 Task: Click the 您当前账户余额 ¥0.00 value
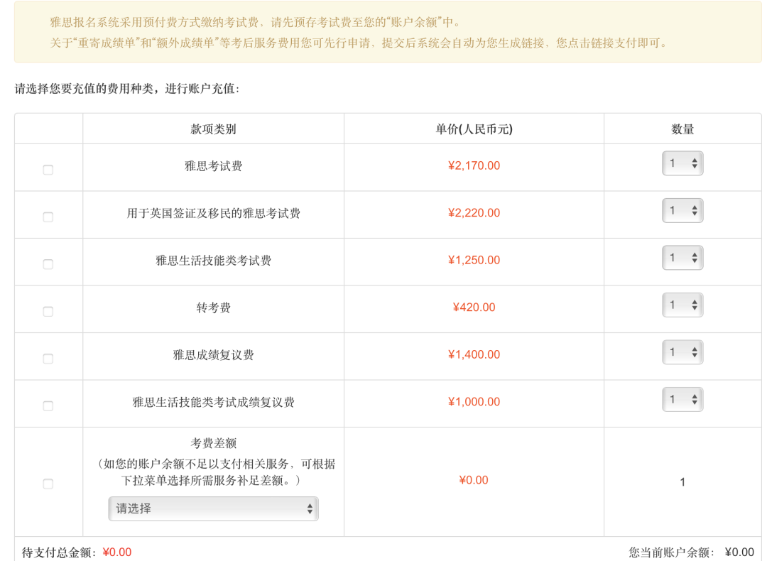pos(739,552)
